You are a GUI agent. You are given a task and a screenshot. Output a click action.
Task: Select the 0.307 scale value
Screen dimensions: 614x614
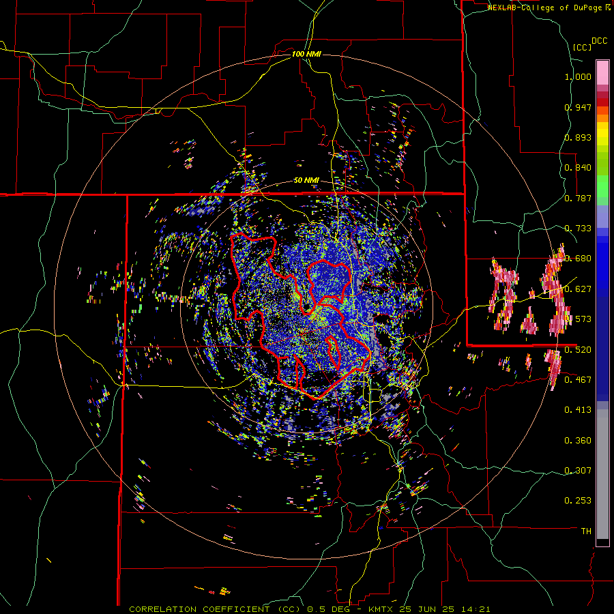(x=578, y=471)
